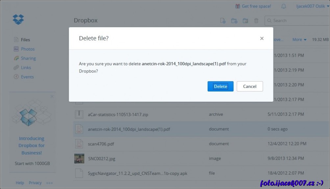330x189 pixels.
Task: Open the notifications bell
Action: tap(284, 6)
